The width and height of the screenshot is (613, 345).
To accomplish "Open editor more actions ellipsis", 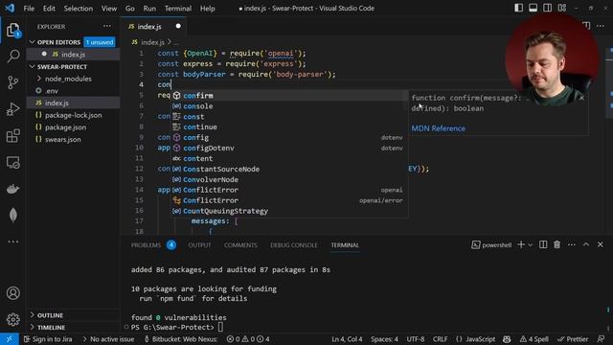I will [x=601, y=26].
